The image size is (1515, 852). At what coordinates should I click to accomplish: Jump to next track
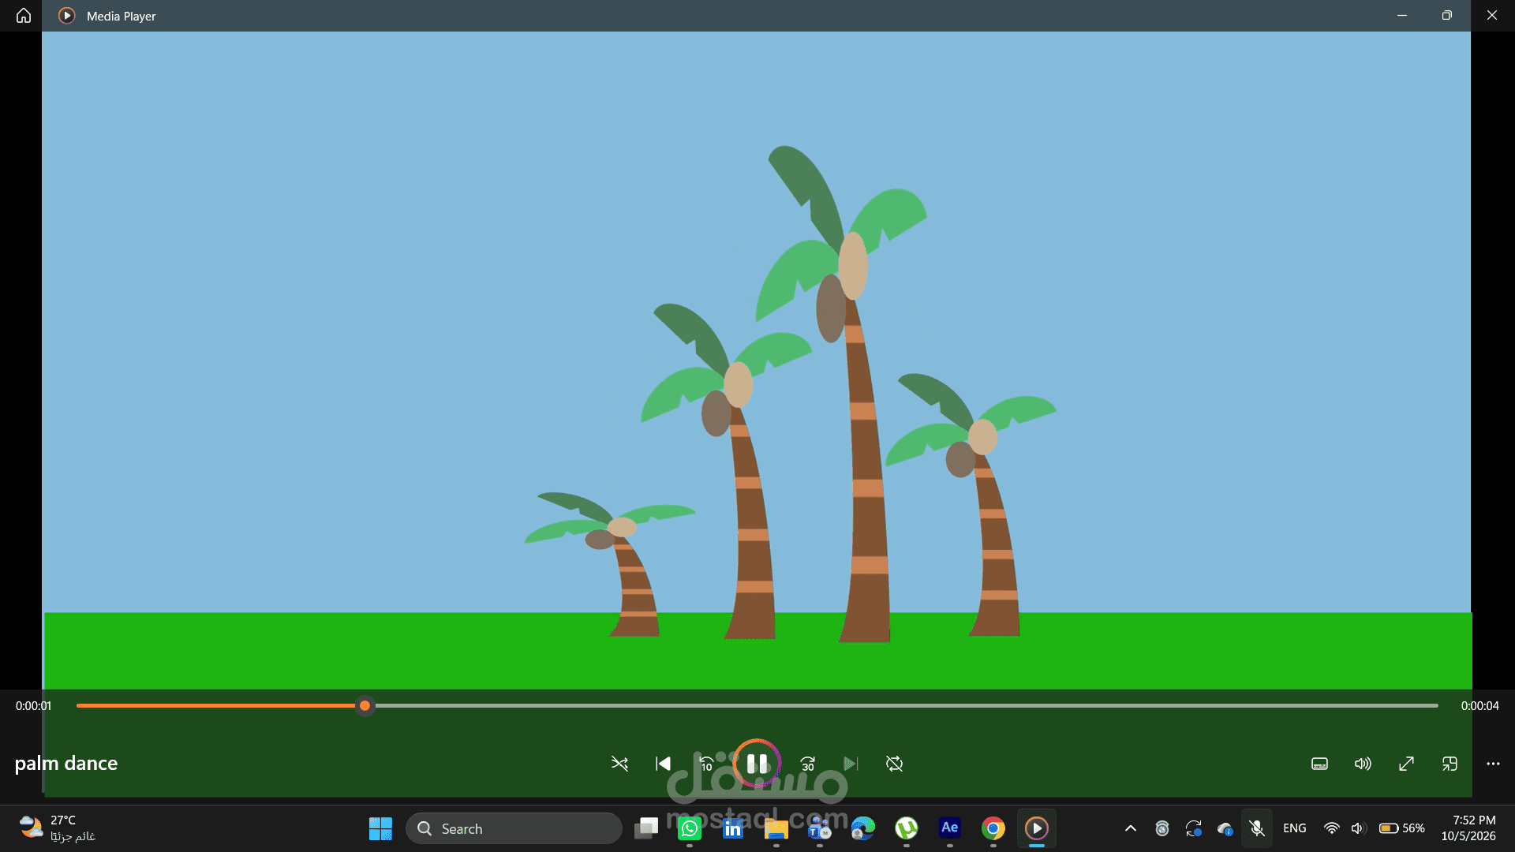point(851,764)
